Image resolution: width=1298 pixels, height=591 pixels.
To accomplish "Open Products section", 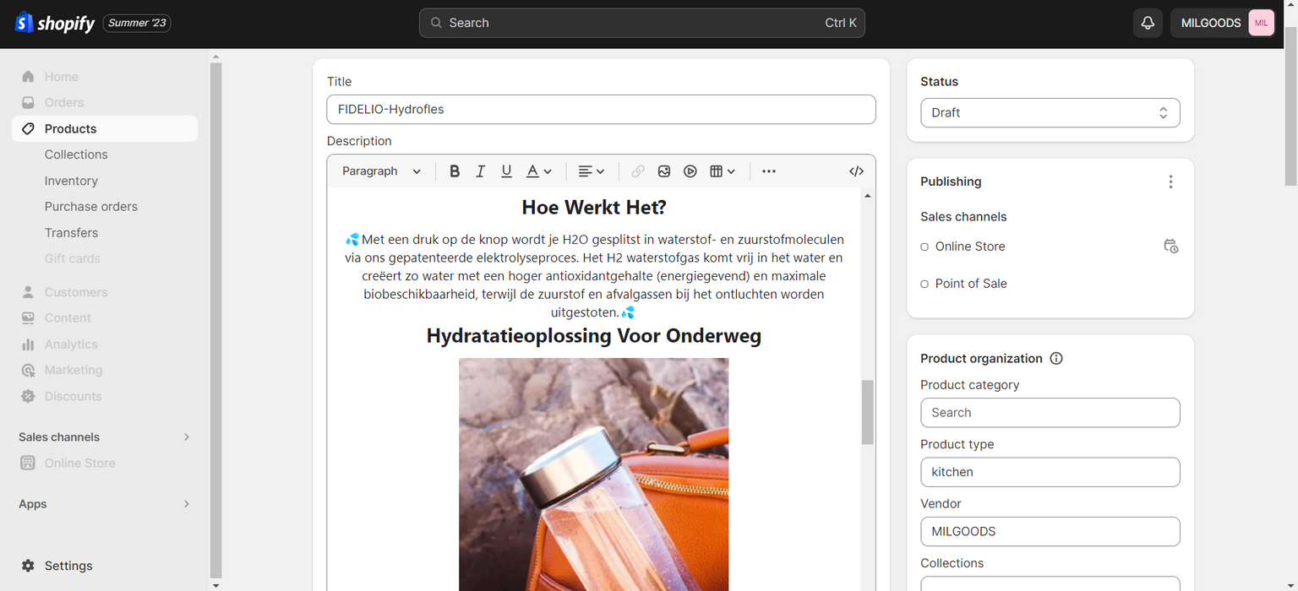I will (105, 129).
